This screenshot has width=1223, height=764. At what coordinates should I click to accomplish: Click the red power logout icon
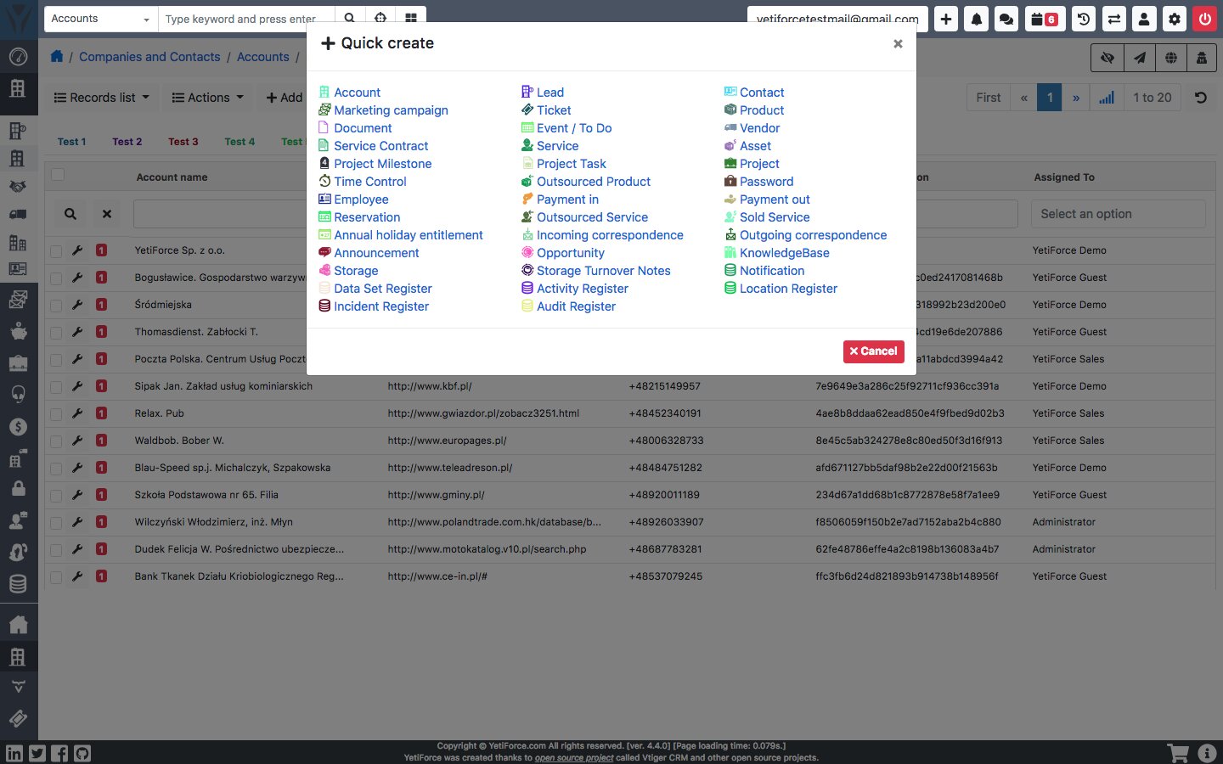coord(1204,19)
